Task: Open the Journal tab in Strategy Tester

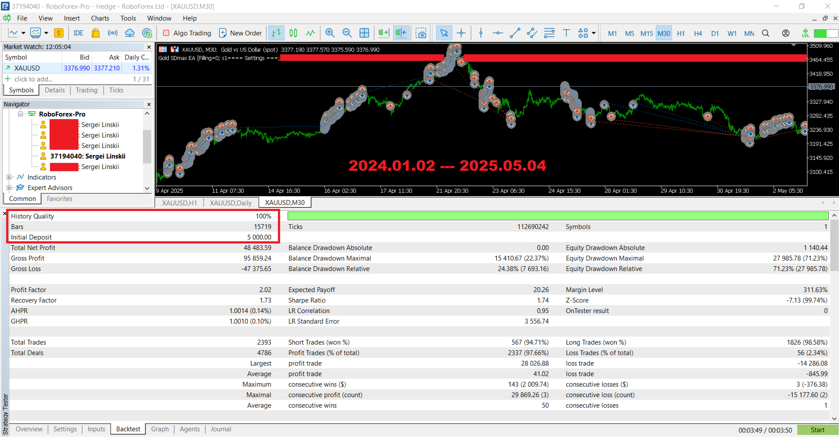Action: tap(220, 429)
